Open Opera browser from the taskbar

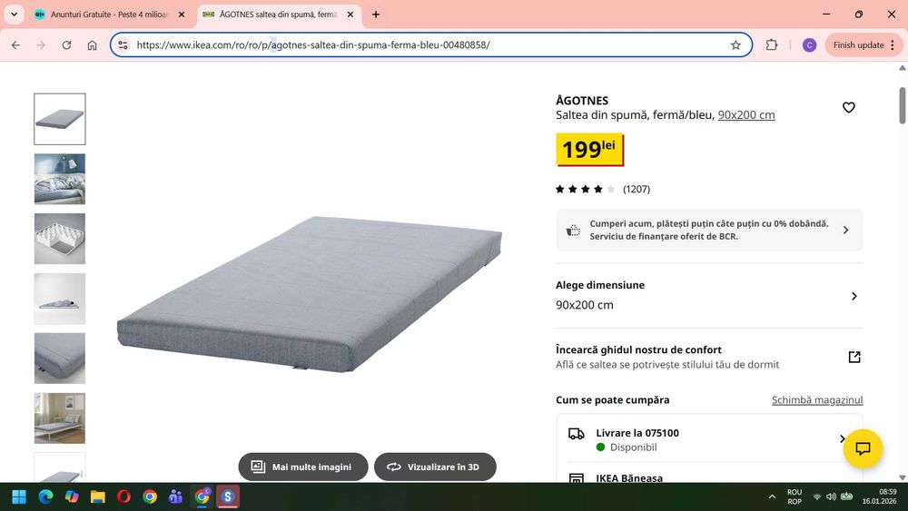[x=123, y=496]
